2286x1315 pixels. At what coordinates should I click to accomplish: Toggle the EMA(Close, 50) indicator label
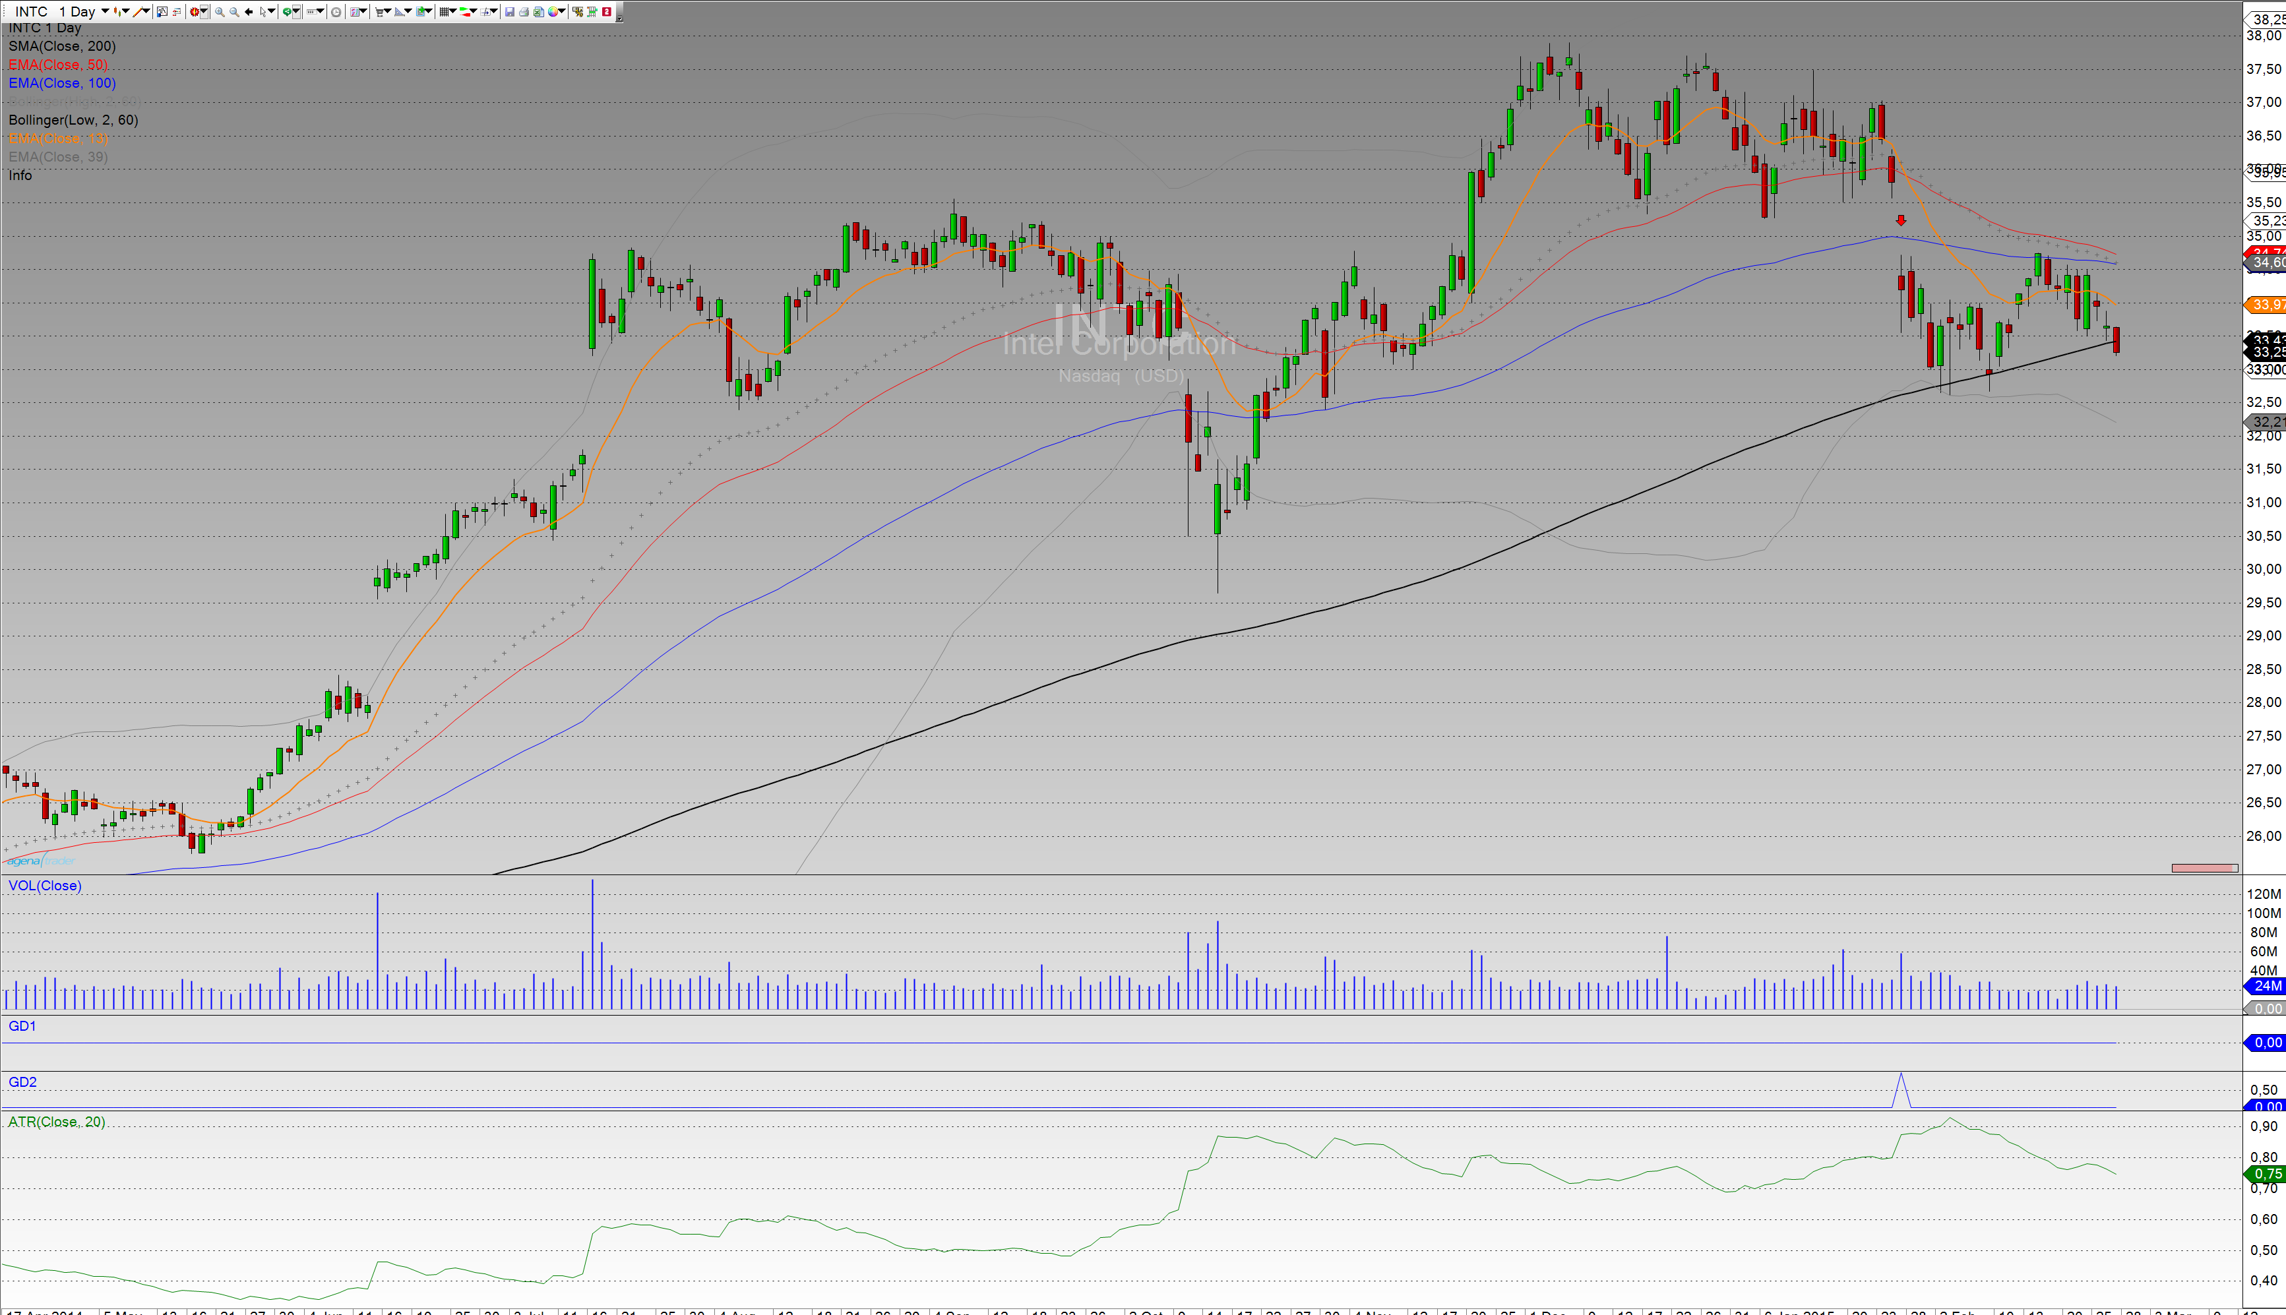tap(58, 65)
